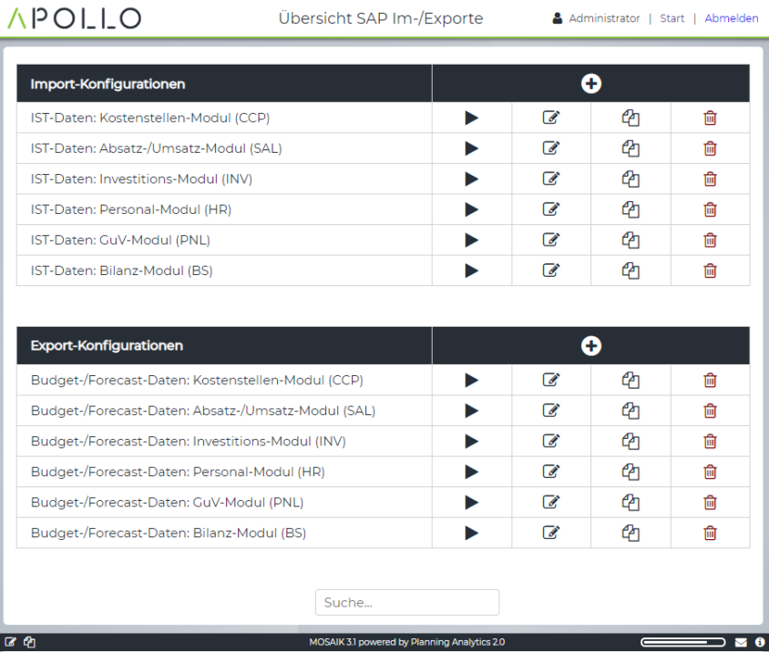
Task: Run the Budget-/Forecast Bilanz-Modul (BS) export
Action: [x=471, y=533]
